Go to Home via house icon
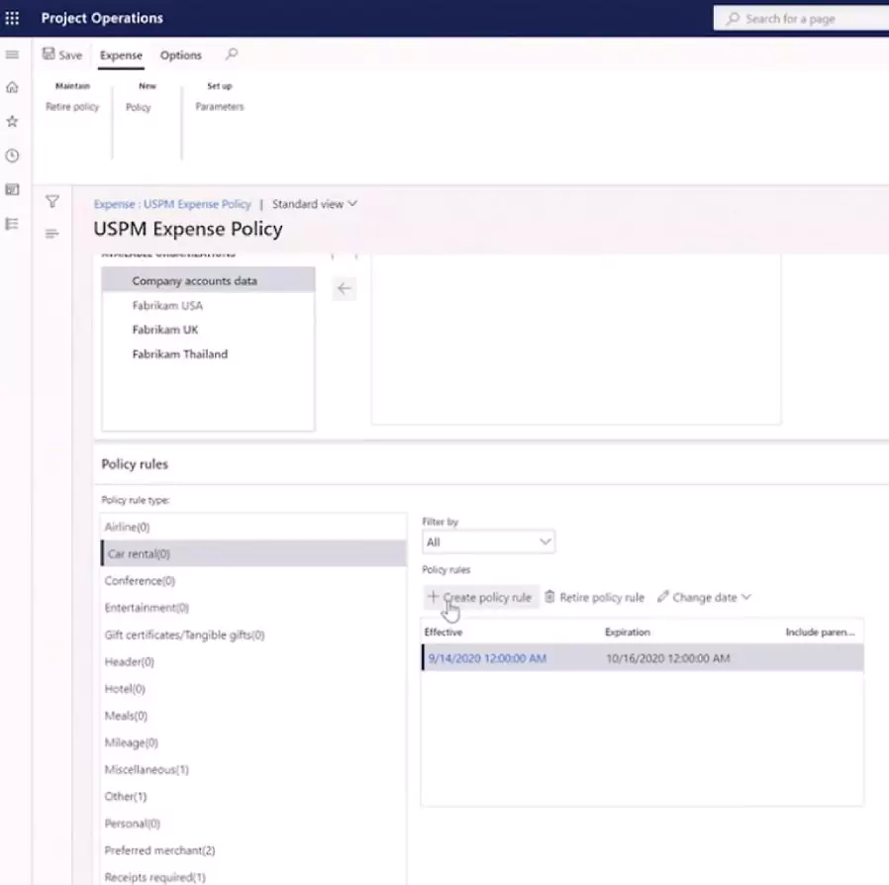 (x=13, y=88)
